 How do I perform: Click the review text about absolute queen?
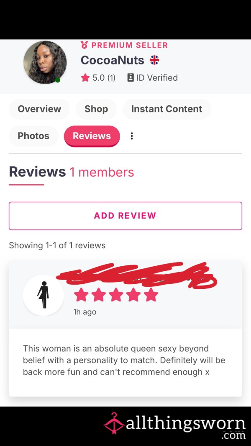pyautogui.click(x=124, y=360)
